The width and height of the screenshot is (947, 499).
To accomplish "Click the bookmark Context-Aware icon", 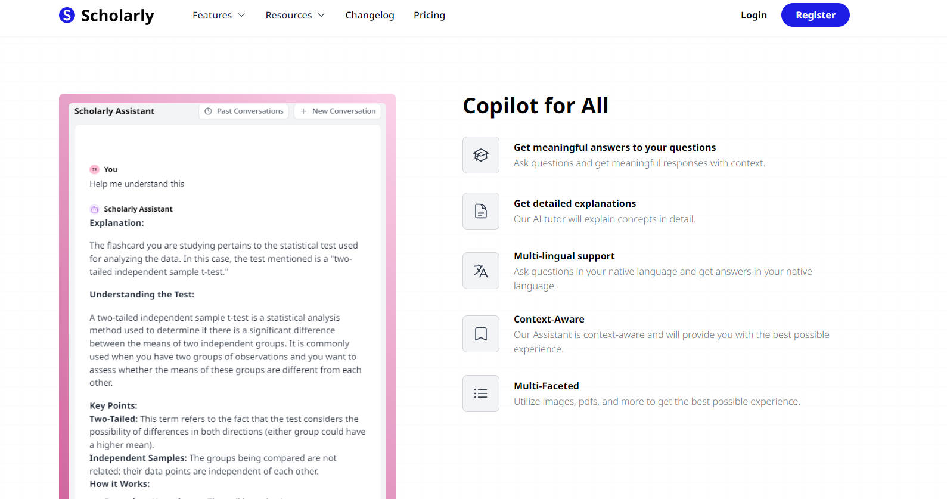I will [480, 334].
